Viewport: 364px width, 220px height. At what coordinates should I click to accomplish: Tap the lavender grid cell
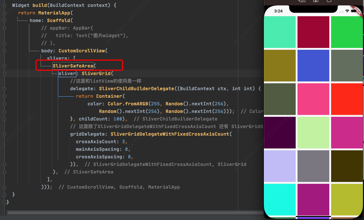[x=280, y=166]
